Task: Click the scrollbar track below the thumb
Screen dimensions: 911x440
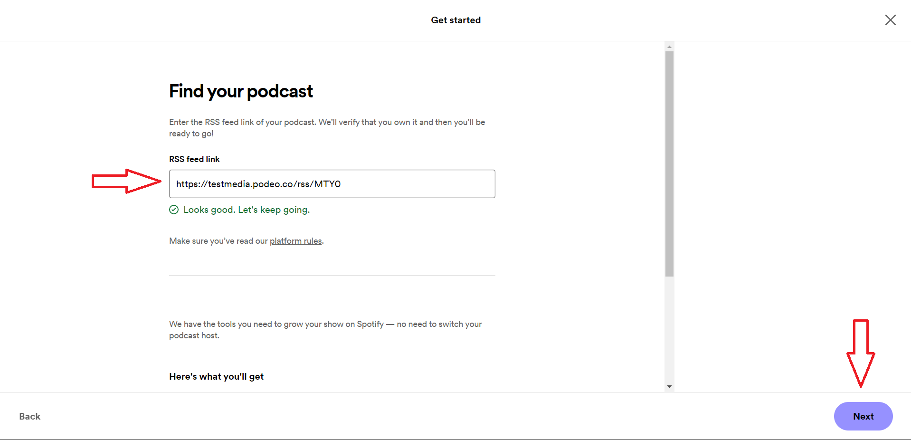Action: tap(669, 329)
